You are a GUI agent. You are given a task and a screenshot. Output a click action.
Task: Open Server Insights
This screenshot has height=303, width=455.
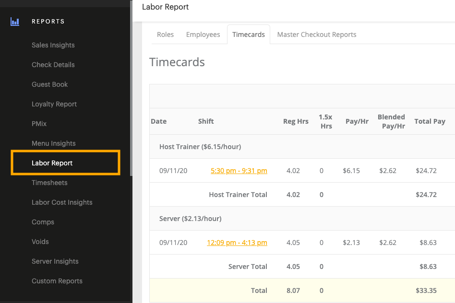click(55, 261)
